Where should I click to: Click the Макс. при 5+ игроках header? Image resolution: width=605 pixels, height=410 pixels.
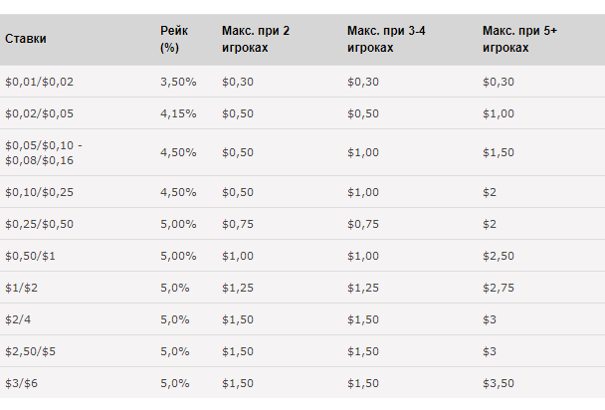click(519, 39)
